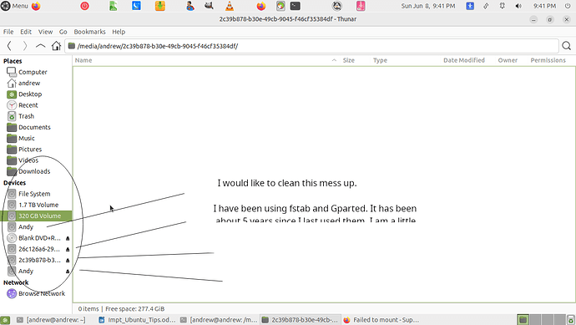This screenshot has width=576, height=325.
Task: Go to parent folder using up arrow
Action: [40, 46]
